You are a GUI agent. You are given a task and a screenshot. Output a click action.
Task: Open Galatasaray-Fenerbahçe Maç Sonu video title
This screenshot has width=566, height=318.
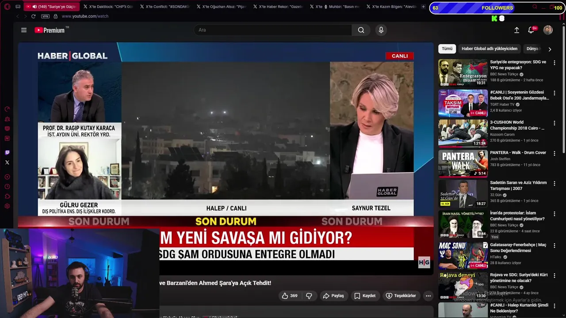click(518, 248)
